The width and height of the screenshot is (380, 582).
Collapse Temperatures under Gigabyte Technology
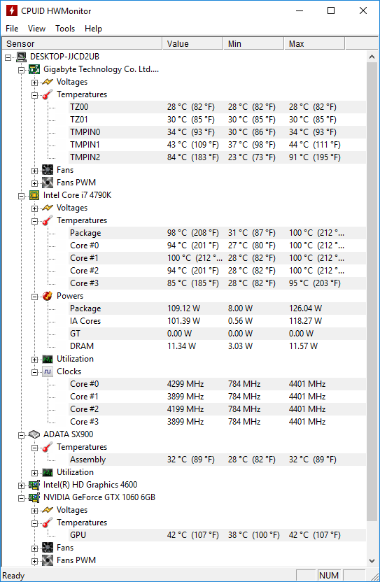[34, 95]
